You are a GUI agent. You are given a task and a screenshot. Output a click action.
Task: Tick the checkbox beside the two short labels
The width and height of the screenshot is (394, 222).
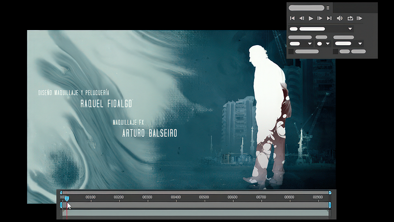click(x=335, y=51)
